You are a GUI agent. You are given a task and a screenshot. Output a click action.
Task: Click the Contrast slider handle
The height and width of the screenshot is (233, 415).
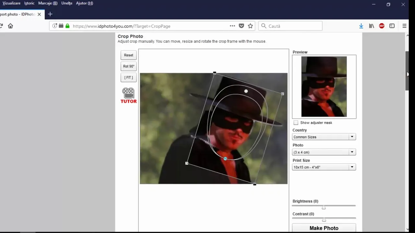[324, 220]
